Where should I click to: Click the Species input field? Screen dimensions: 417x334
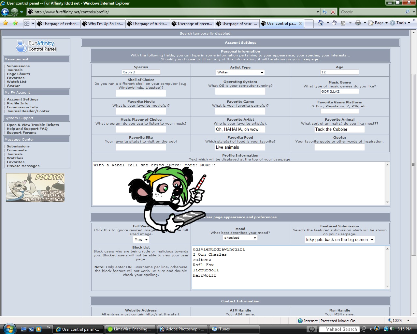coord(141,72)
